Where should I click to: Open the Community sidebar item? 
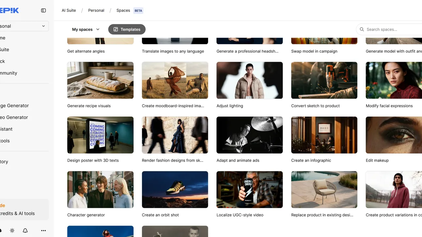click(9, 73)
